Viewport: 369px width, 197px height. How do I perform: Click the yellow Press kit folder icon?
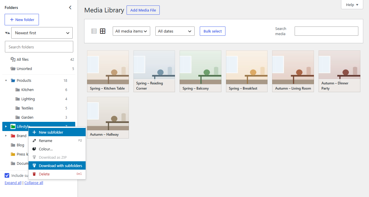pos(13,154)
